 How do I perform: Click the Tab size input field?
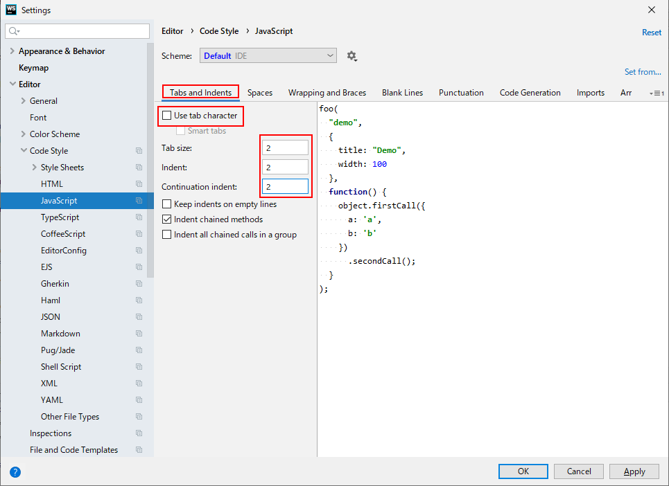tap(285, 147)
